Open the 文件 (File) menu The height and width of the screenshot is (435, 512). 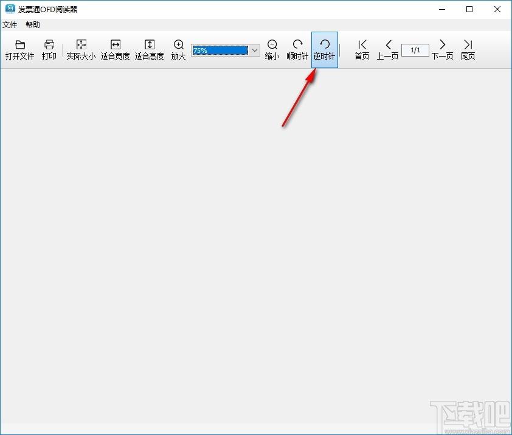pyautogui.click(x=10, y=25)
